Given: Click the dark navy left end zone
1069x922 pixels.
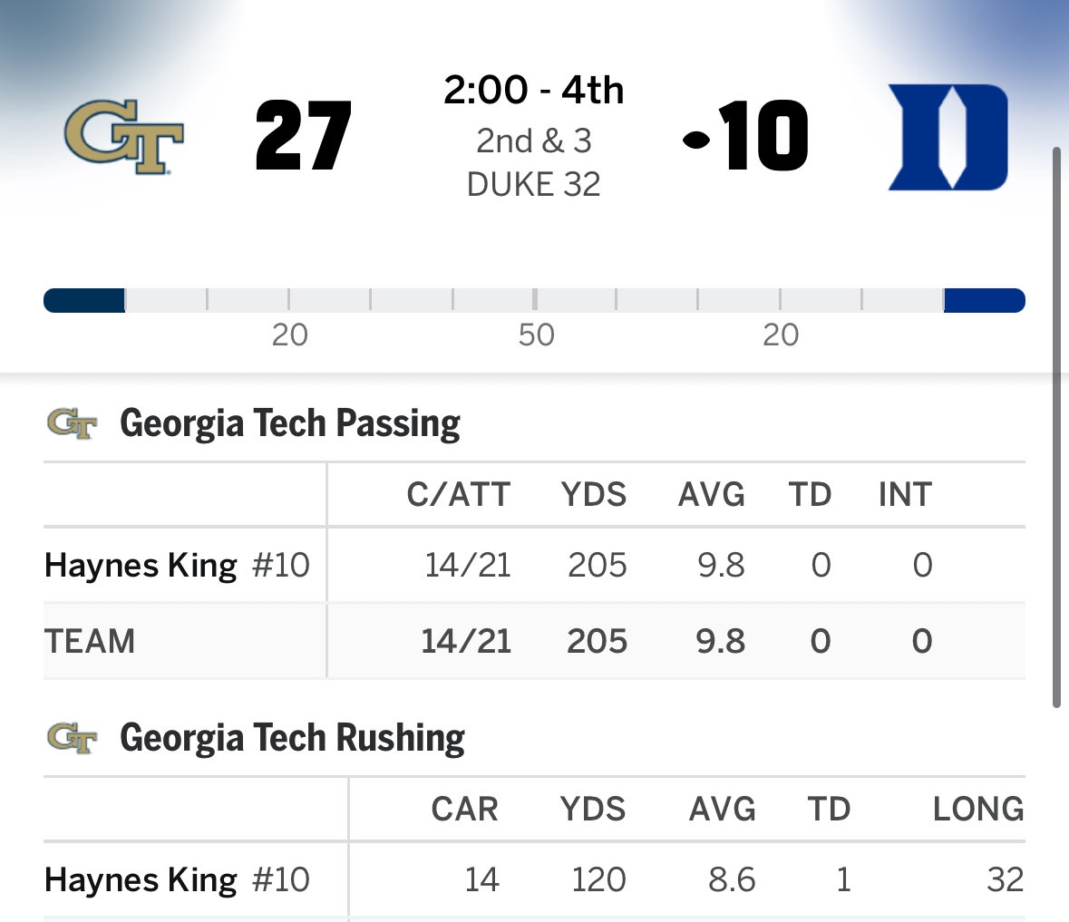Looking at the screenshot, I should 84,300.
